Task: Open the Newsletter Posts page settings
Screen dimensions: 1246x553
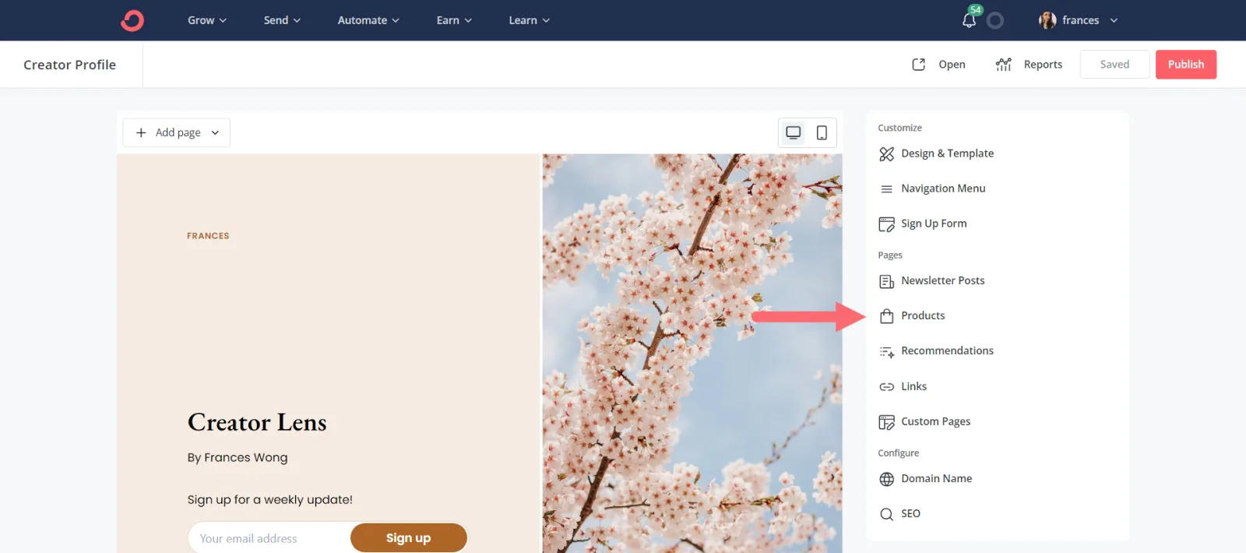Action: point(942,280)
